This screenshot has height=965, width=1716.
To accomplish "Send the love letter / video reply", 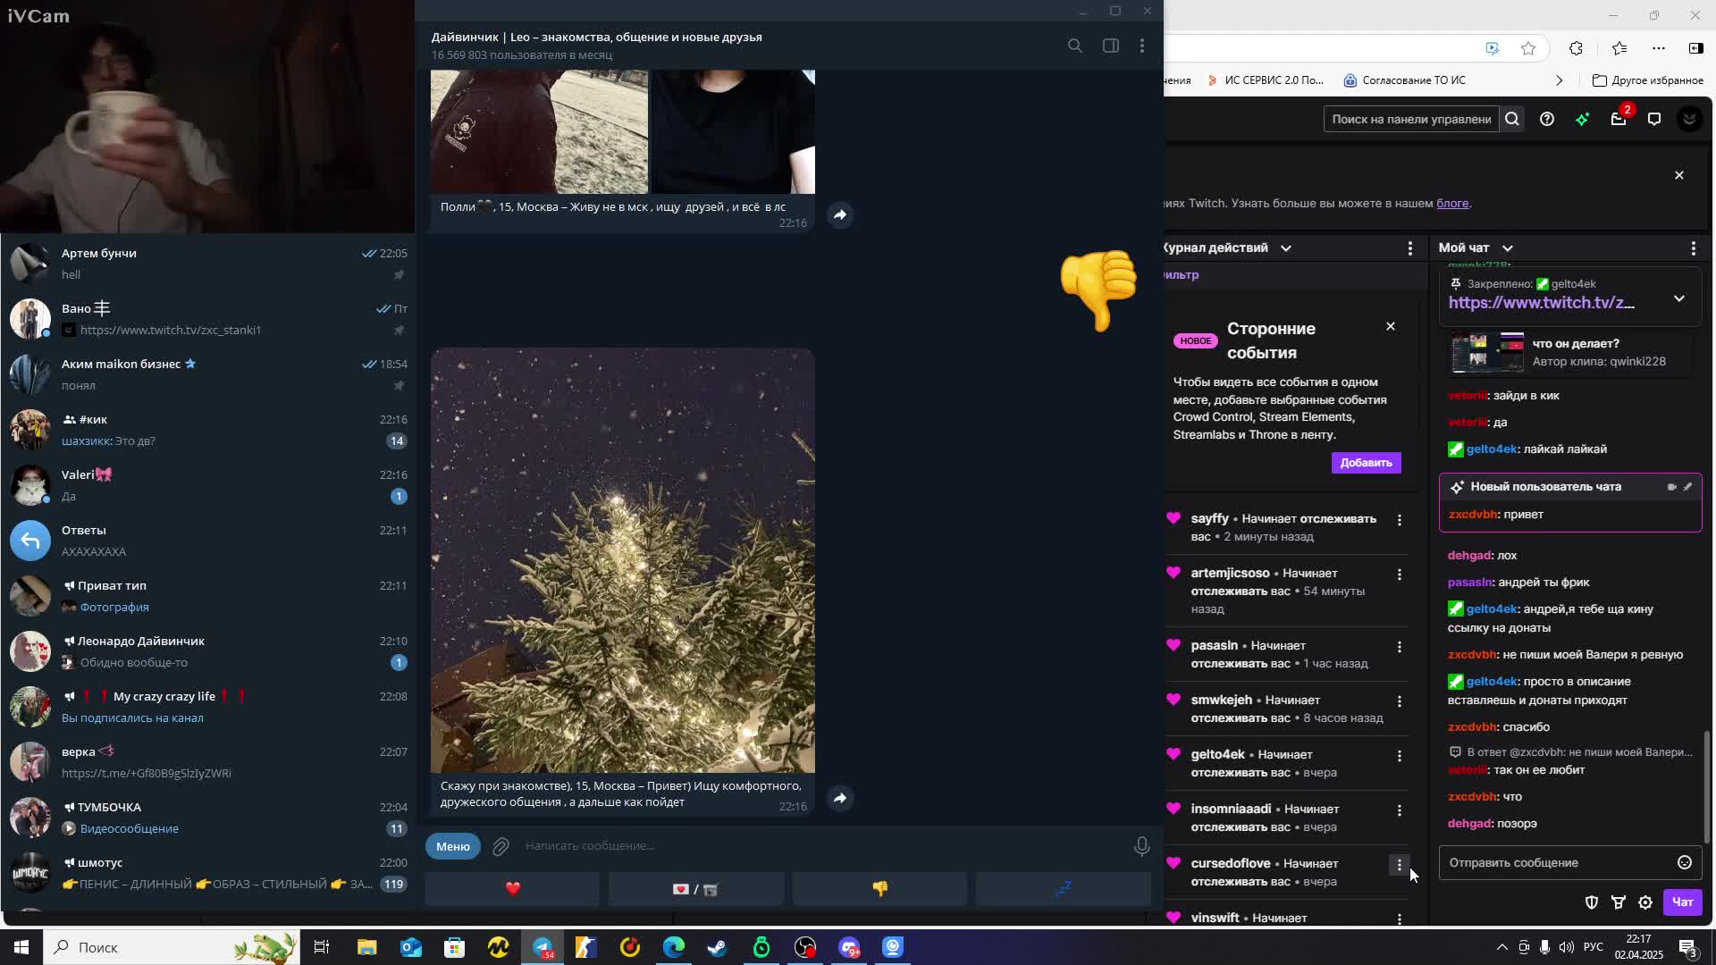I will [x=696, y=888].
